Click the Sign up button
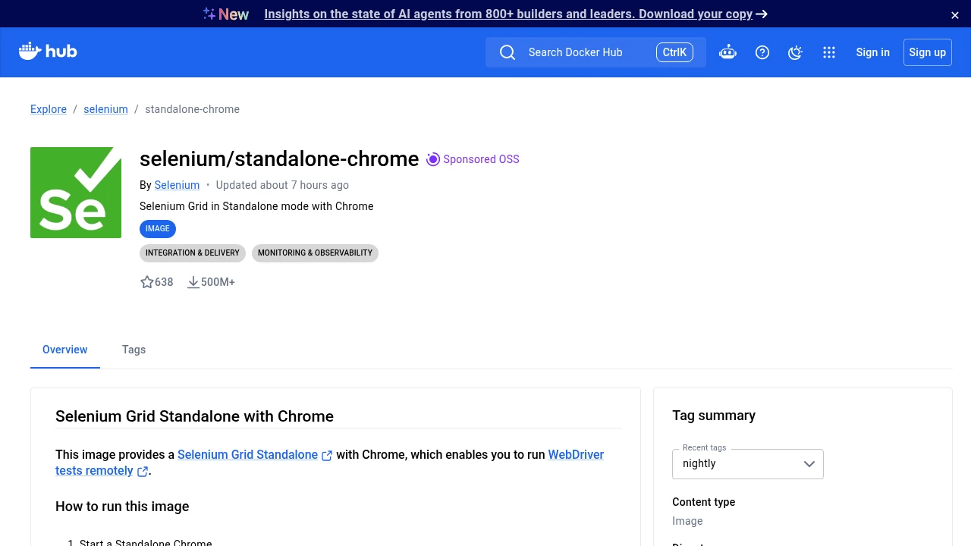The width and height of the screenshot is (971, 546). pyautogui.click(x=928, y=52)
